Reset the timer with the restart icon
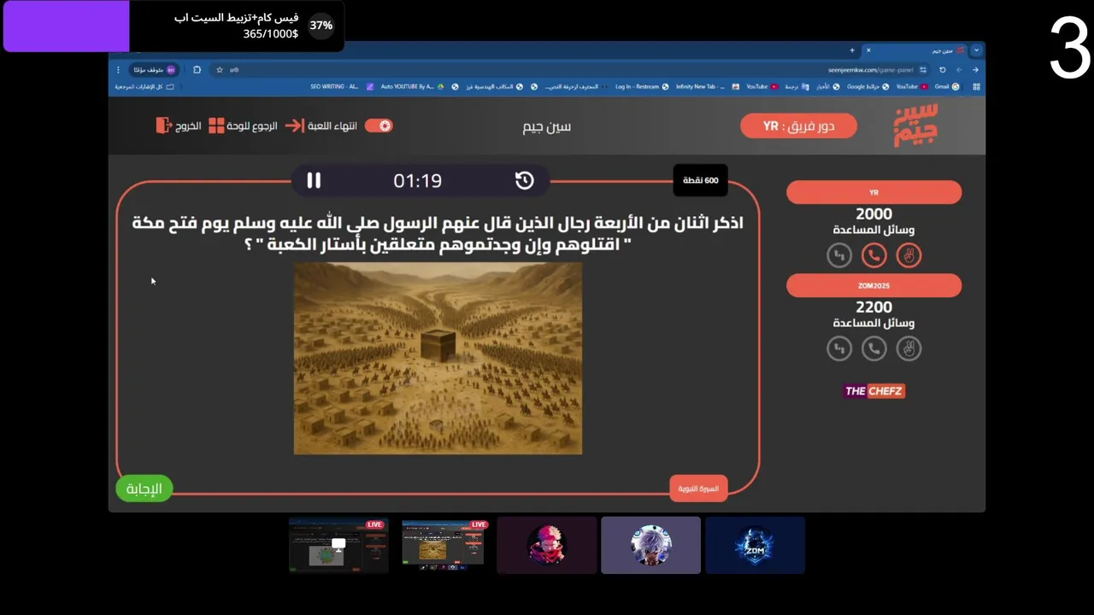 click(x=525, y=180)
